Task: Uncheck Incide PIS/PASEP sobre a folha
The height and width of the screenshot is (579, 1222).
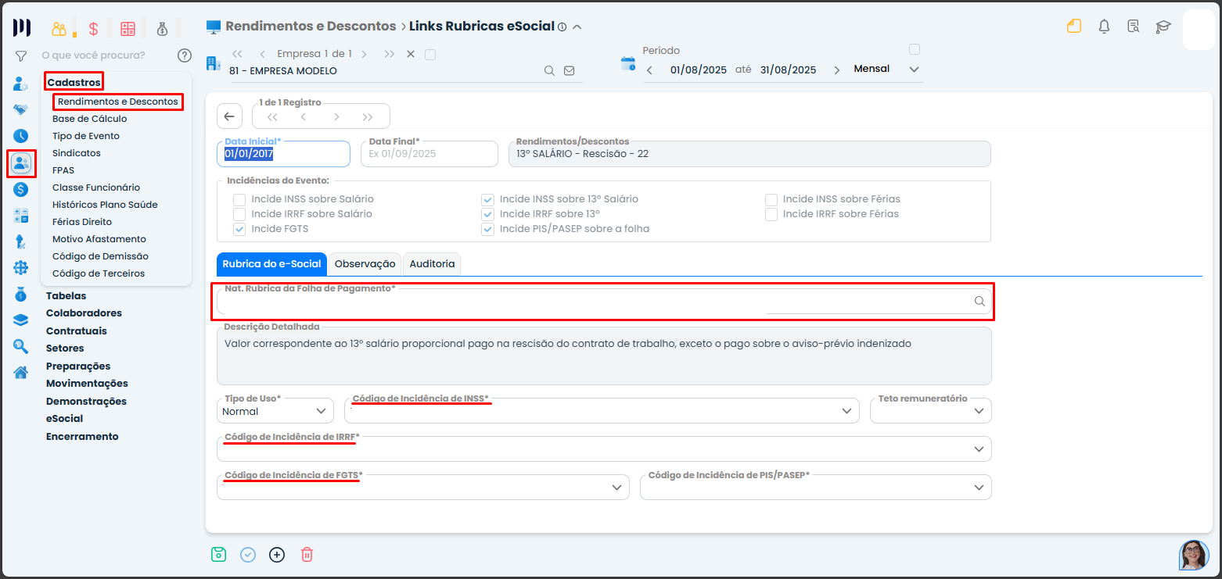Action: click(488, 229)
